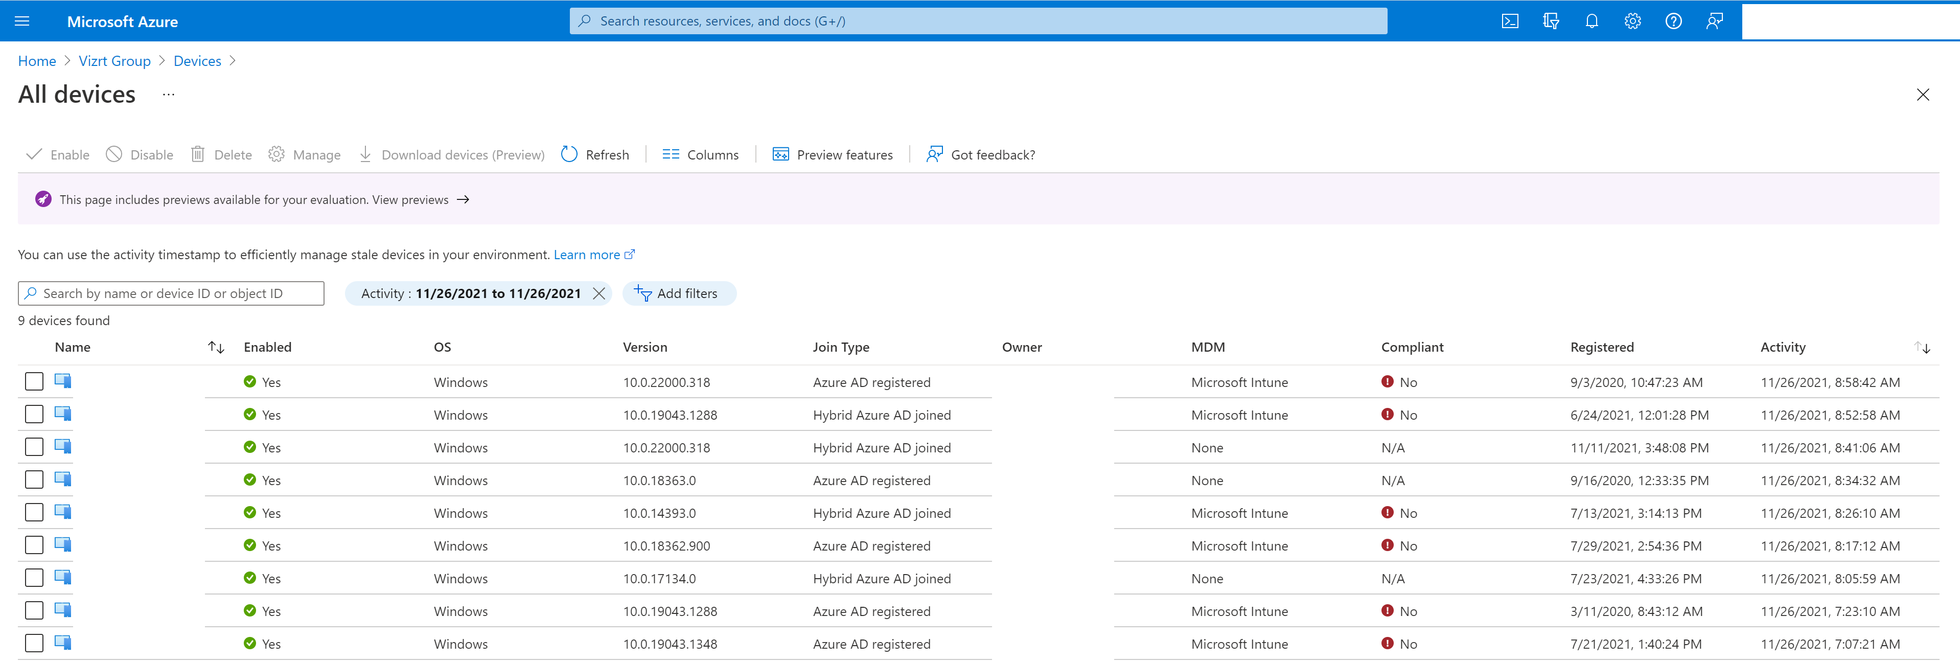The height and width of the screenshot is (662, 1960).
Task: Click View previews banner text
Action: coord(410,200)
